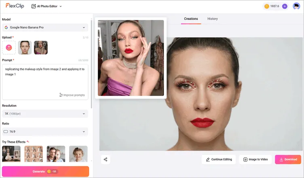
Task: Download the generated image
Action: (x=288, y=159)
